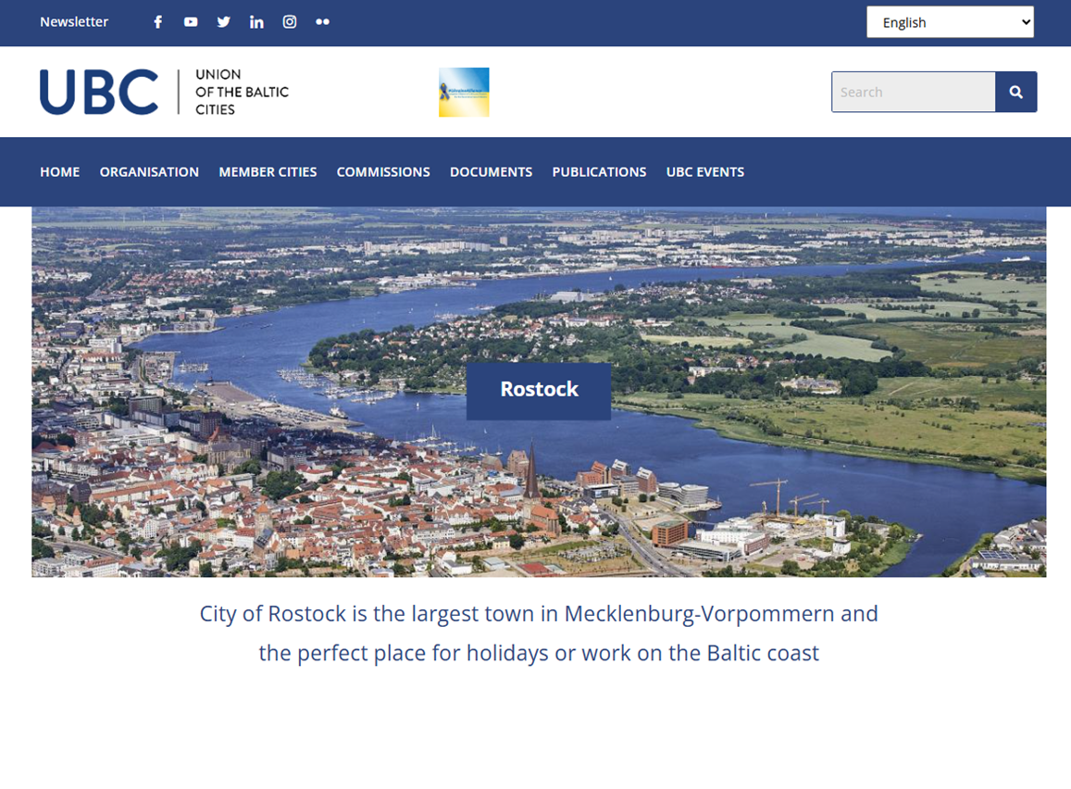Screen dimensions: 1071x789
Task: Open the Organisation menu
Action: click(x=149, y=172)
